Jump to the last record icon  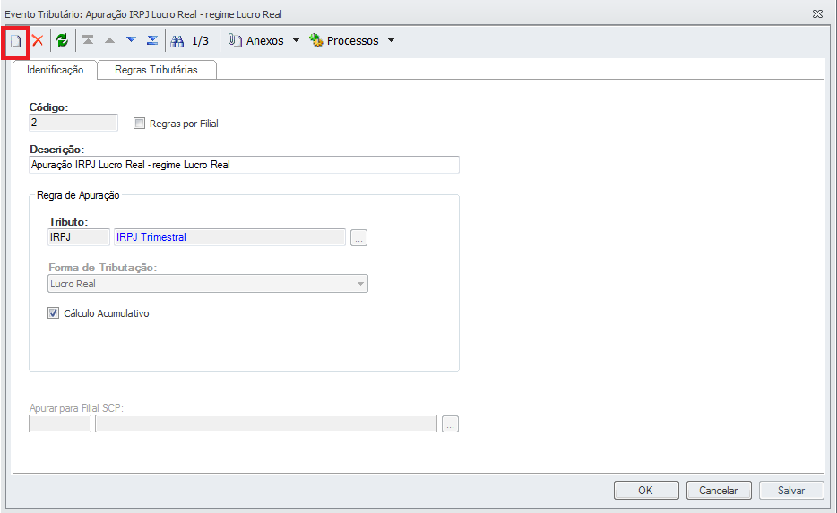tap(152, 40)
